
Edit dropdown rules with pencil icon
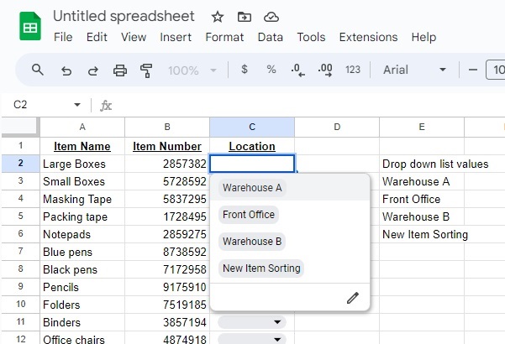[353, 298]
